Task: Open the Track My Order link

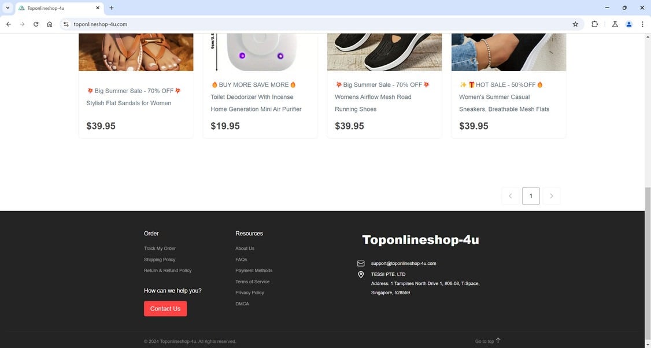Action: coord(160,249)
